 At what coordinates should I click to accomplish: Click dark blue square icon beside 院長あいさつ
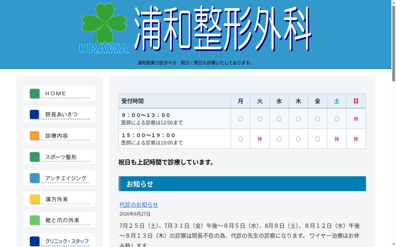click(x=35, y=115)
